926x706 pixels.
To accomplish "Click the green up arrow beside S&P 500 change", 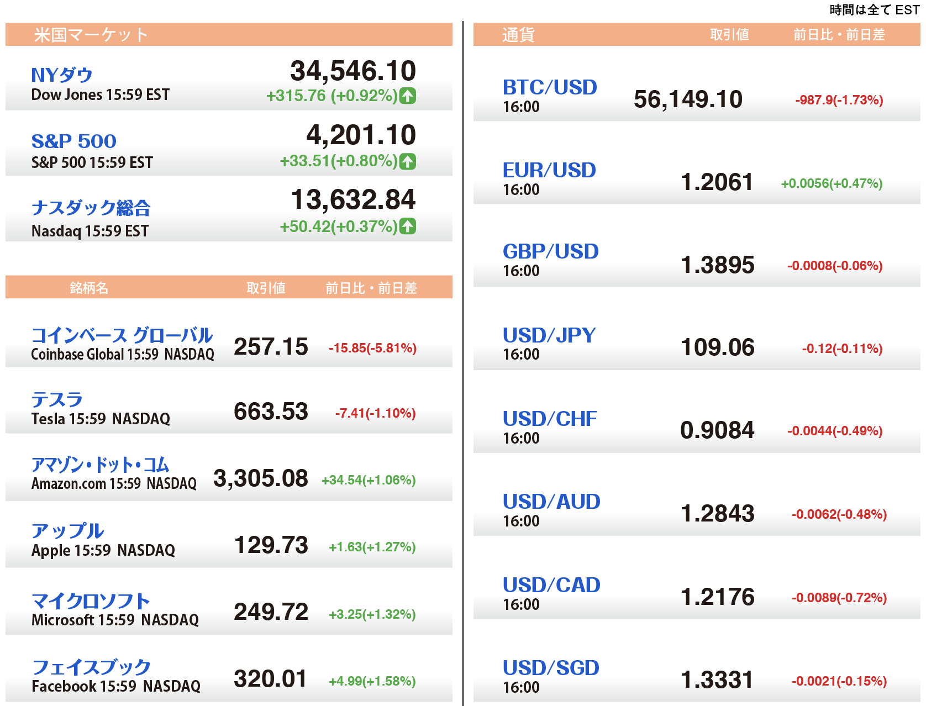I will [x=408, y=162].
